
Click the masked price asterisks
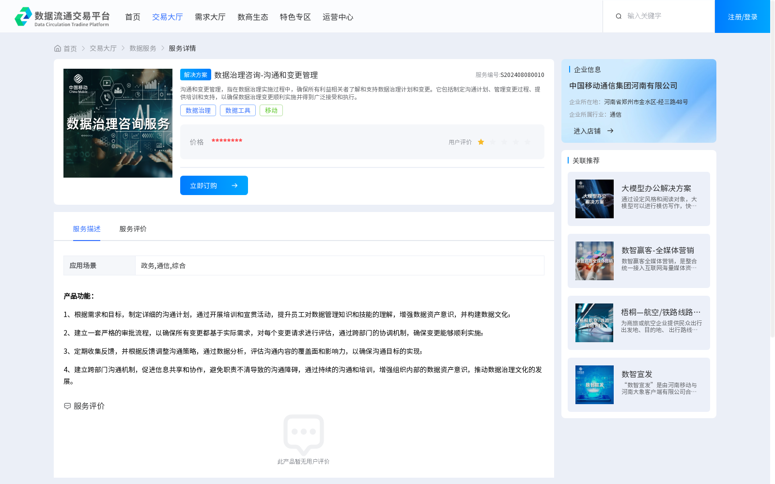(227, 141)
